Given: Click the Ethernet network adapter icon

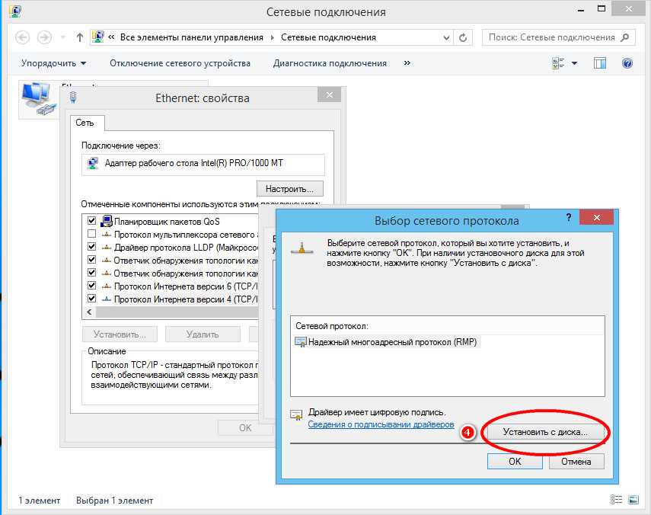Looking at the screenshot, I should [x=37, y=99].
